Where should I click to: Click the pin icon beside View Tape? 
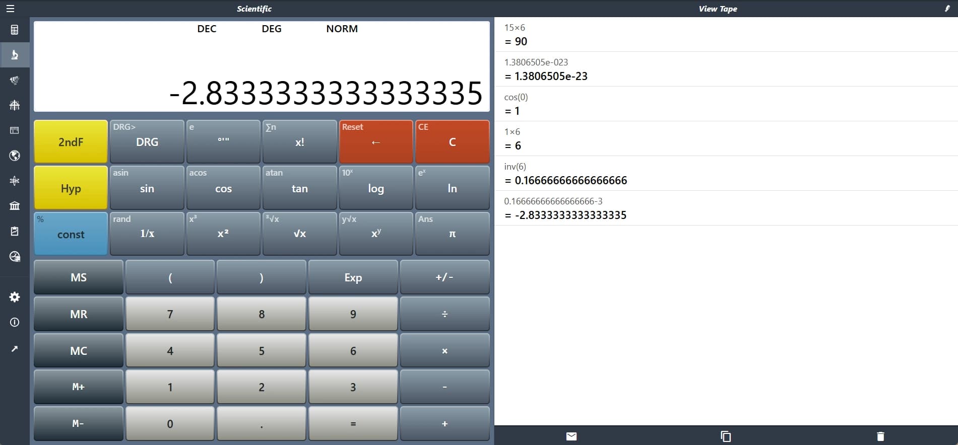tap(947, 9)
